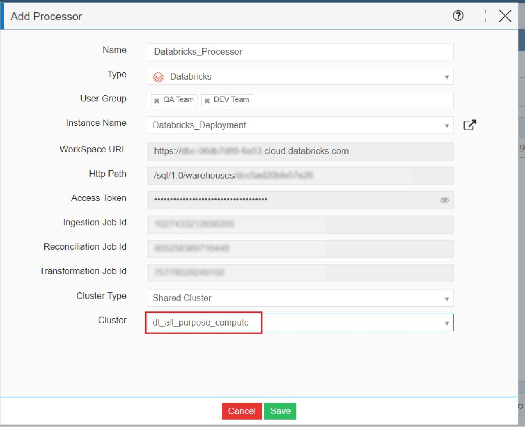Save the Databricks processor
This screenshot has height=427, width=525.
click(280, 411)
